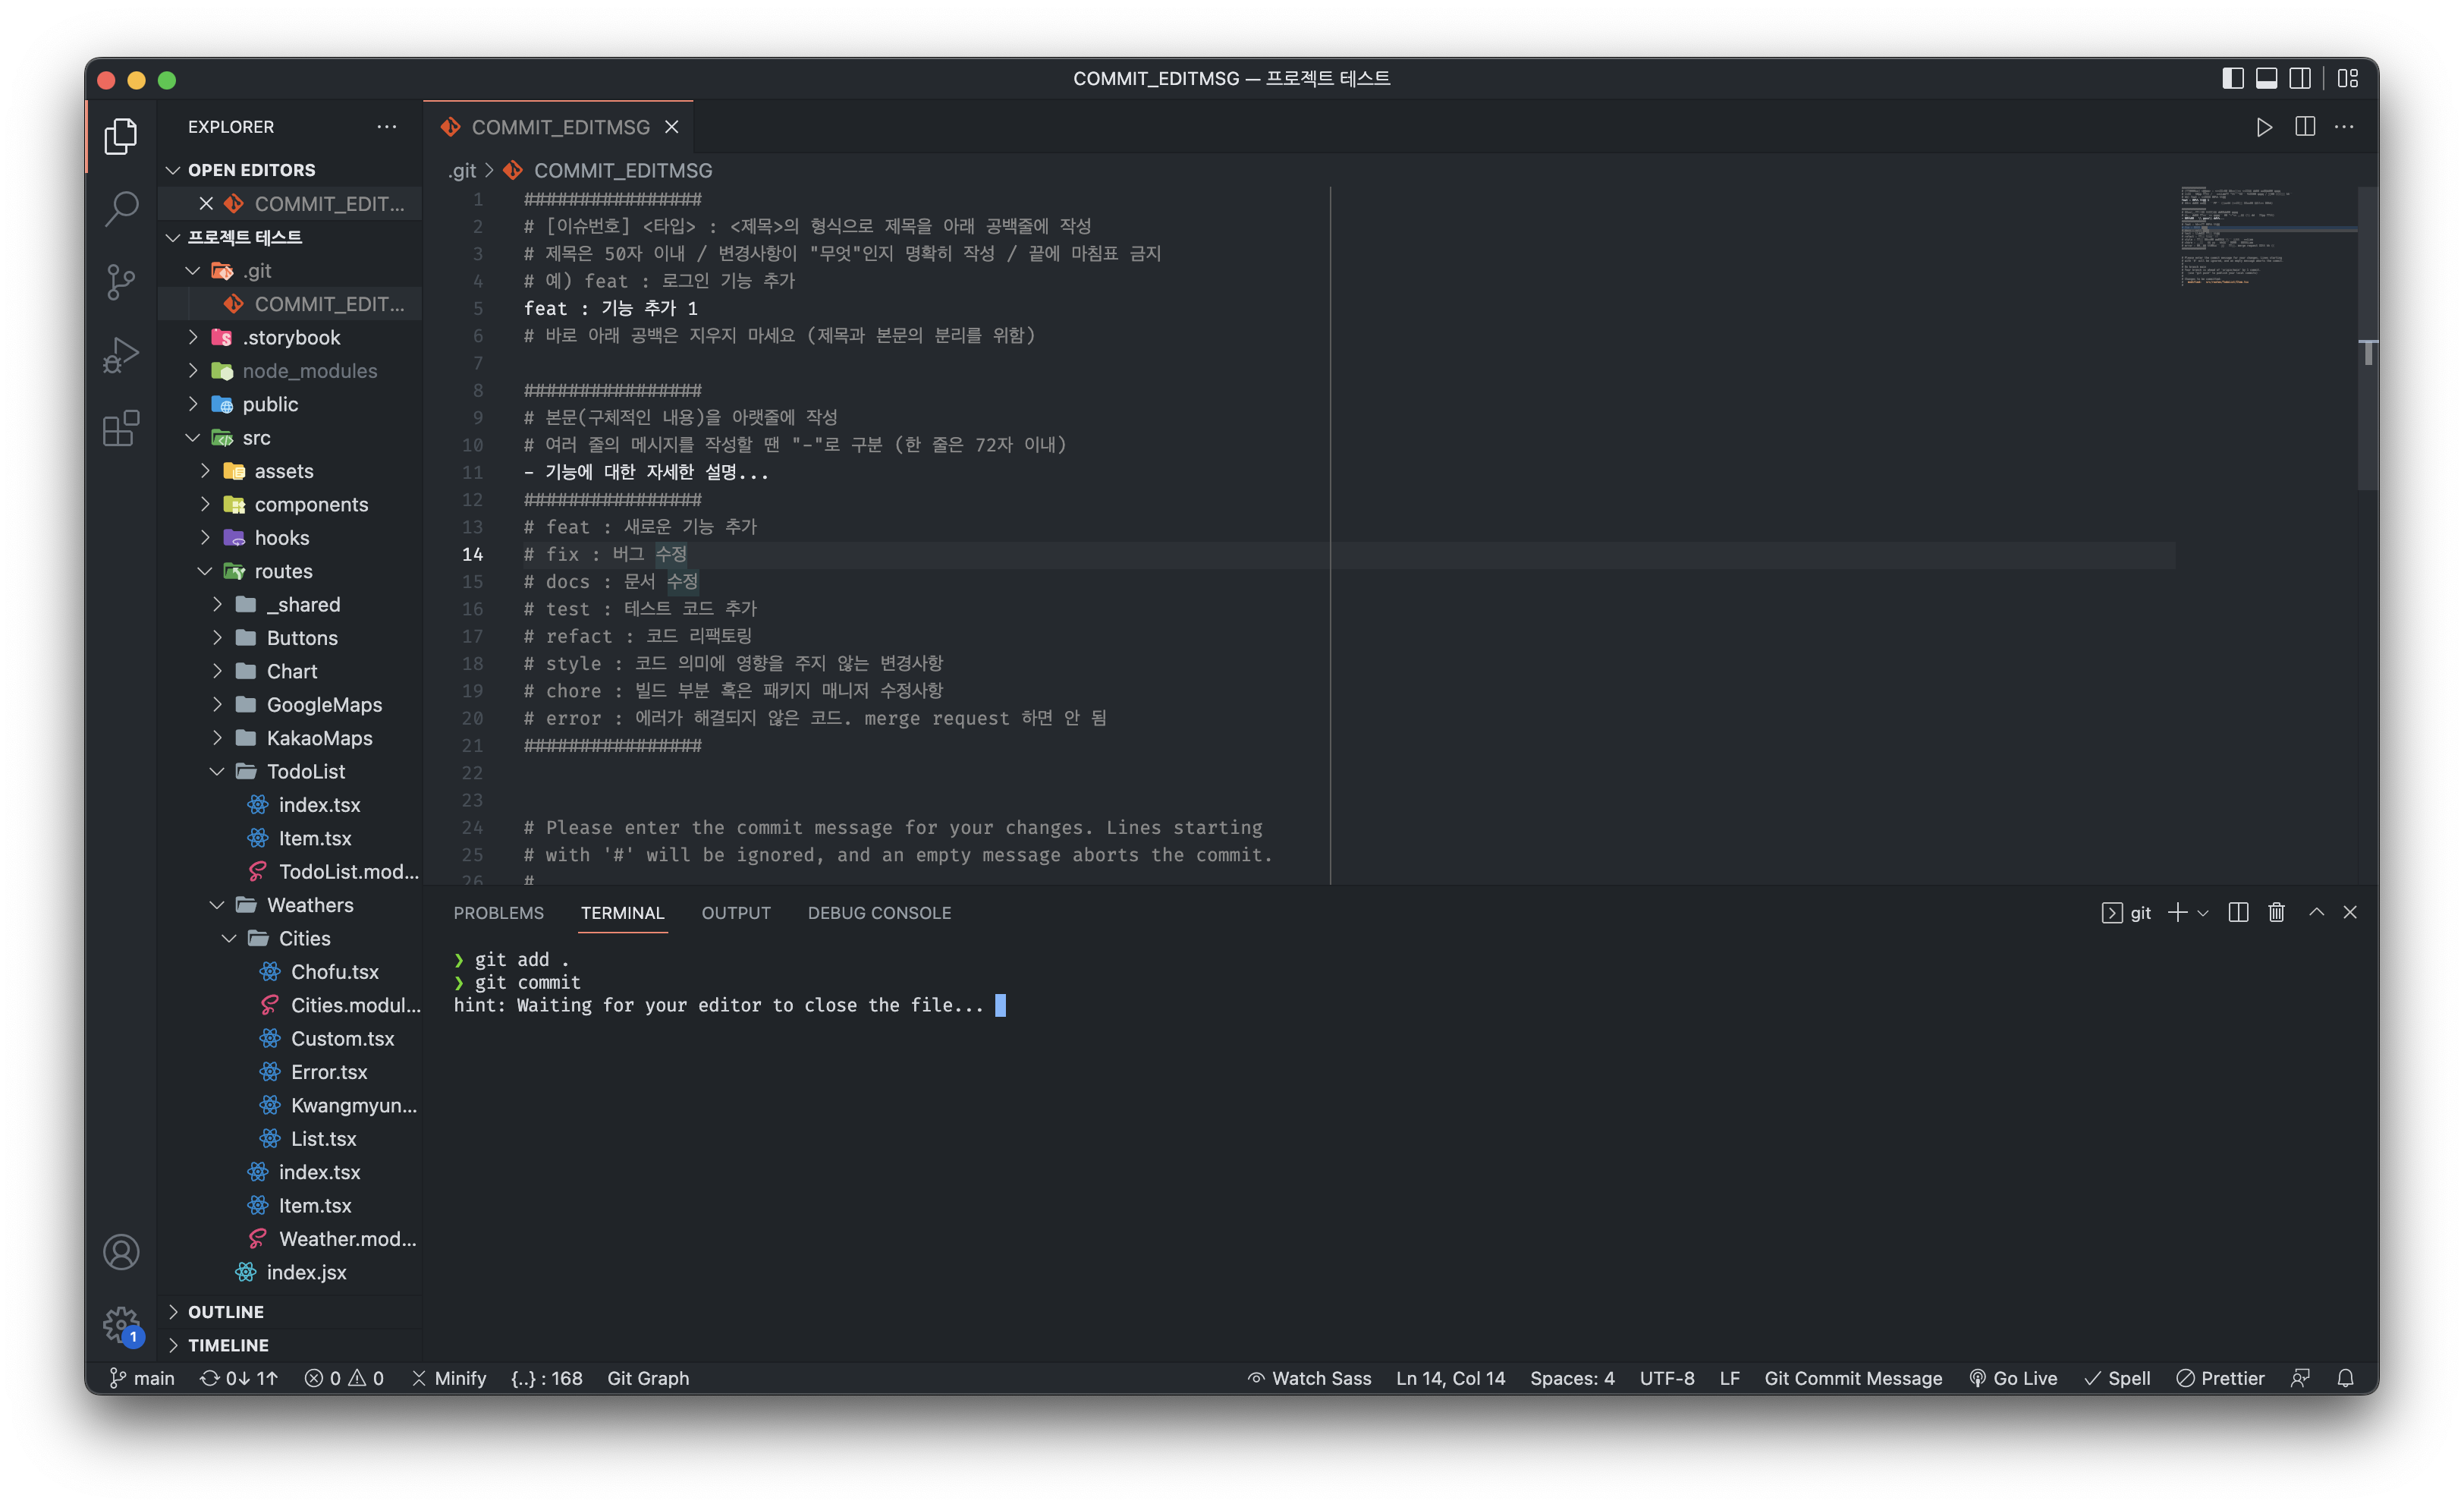This screenshot has width=2464, height=1507.
Task: Open the Item.tsx file under TodoList
Action: tap(315, 838)
